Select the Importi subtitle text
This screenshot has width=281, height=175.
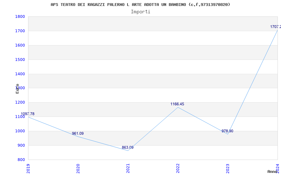click(x=140, y=12)
